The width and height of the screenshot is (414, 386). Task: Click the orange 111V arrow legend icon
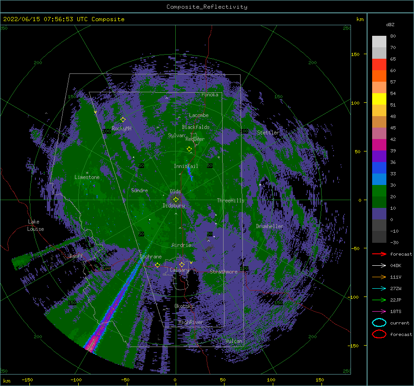click(x=379, y=277)
